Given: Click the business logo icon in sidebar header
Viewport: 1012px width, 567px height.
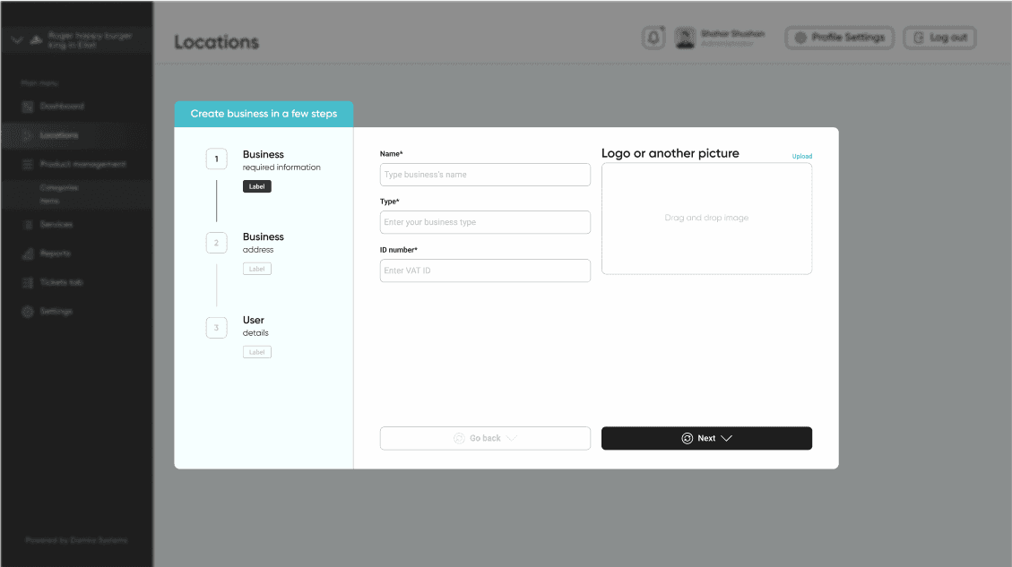Looking at the screenshot, I should 36,40.
